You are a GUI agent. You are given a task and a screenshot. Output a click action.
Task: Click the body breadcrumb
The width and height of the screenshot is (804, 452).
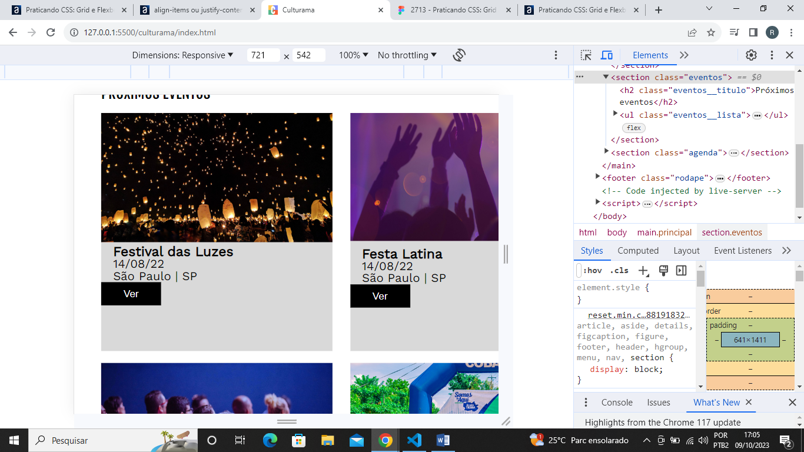[x=617, y=232]
